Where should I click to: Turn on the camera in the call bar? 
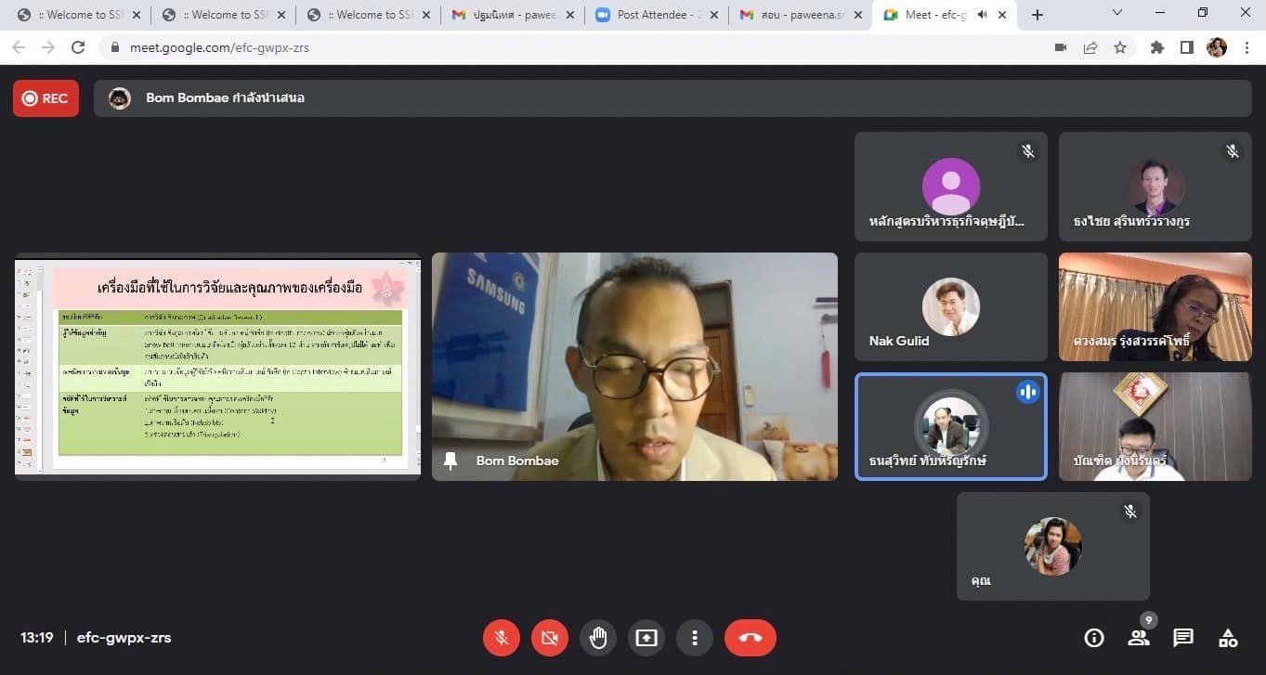click(x=549, y=638)
